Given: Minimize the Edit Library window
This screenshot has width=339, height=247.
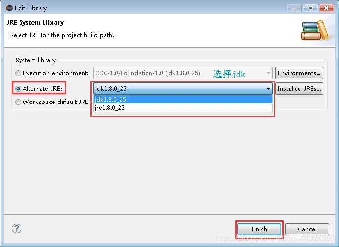Looking at the screenshot, I should 294,8.
